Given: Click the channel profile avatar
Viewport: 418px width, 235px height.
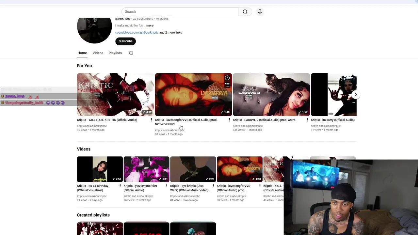Looking at the screenshot, I should tap(94, 30).
